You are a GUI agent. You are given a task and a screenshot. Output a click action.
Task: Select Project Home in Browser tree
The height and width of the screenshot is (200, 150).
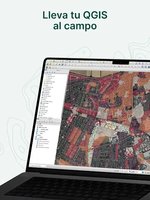click(49, 83)
